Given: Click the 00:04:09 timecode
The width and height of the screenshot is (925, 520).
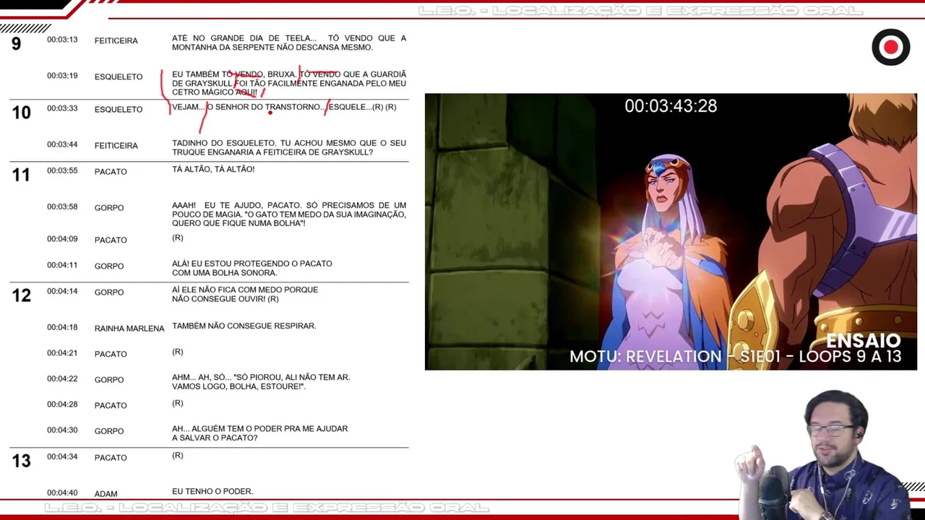Looking at the screenshot, I should coord(62,239).
